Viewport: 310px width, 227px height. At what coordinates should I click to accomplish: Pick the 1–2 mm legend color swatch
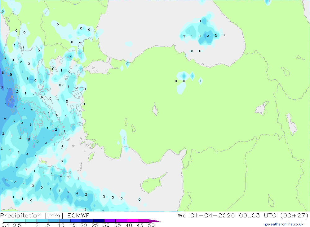[x=31, y=221]
